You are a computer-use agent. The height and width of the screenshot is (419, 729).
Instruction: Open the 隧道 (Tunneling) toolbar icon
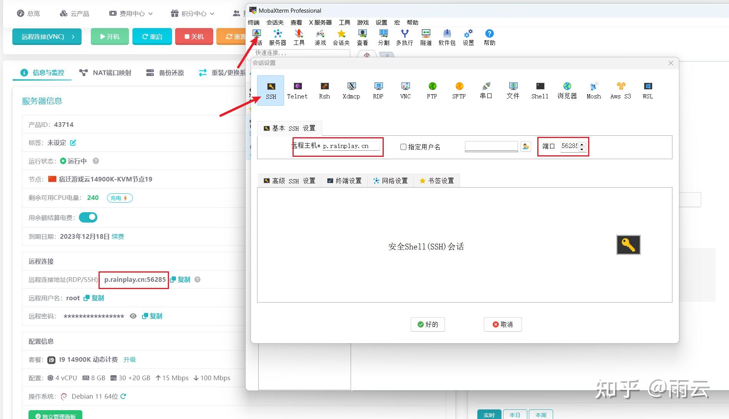click(426, 37)
